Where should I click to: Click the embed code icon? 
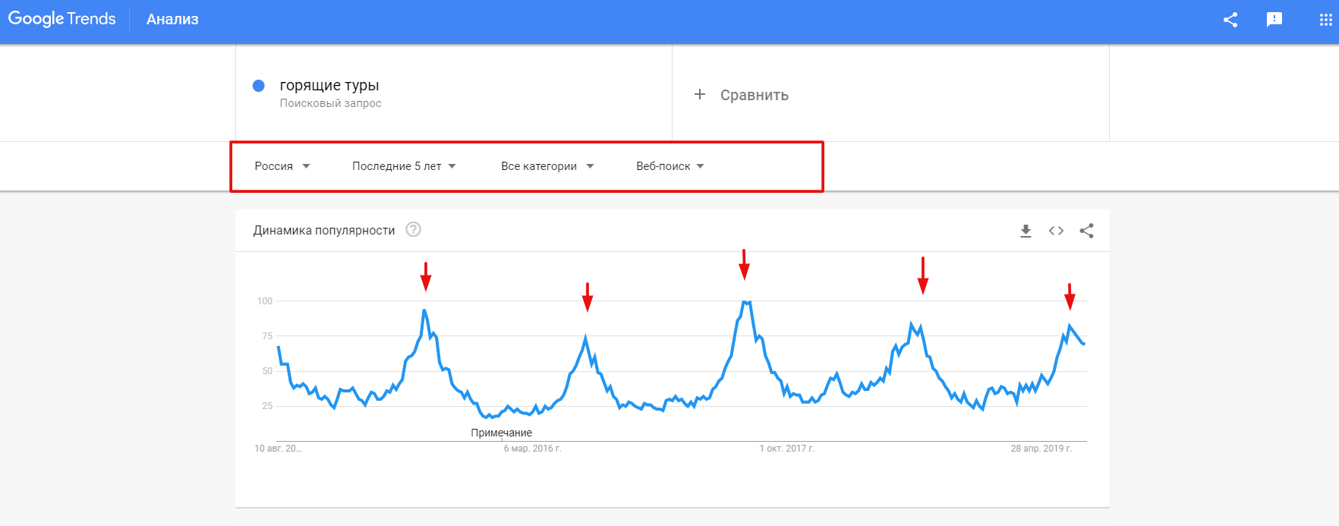[x=1056, y=231]
